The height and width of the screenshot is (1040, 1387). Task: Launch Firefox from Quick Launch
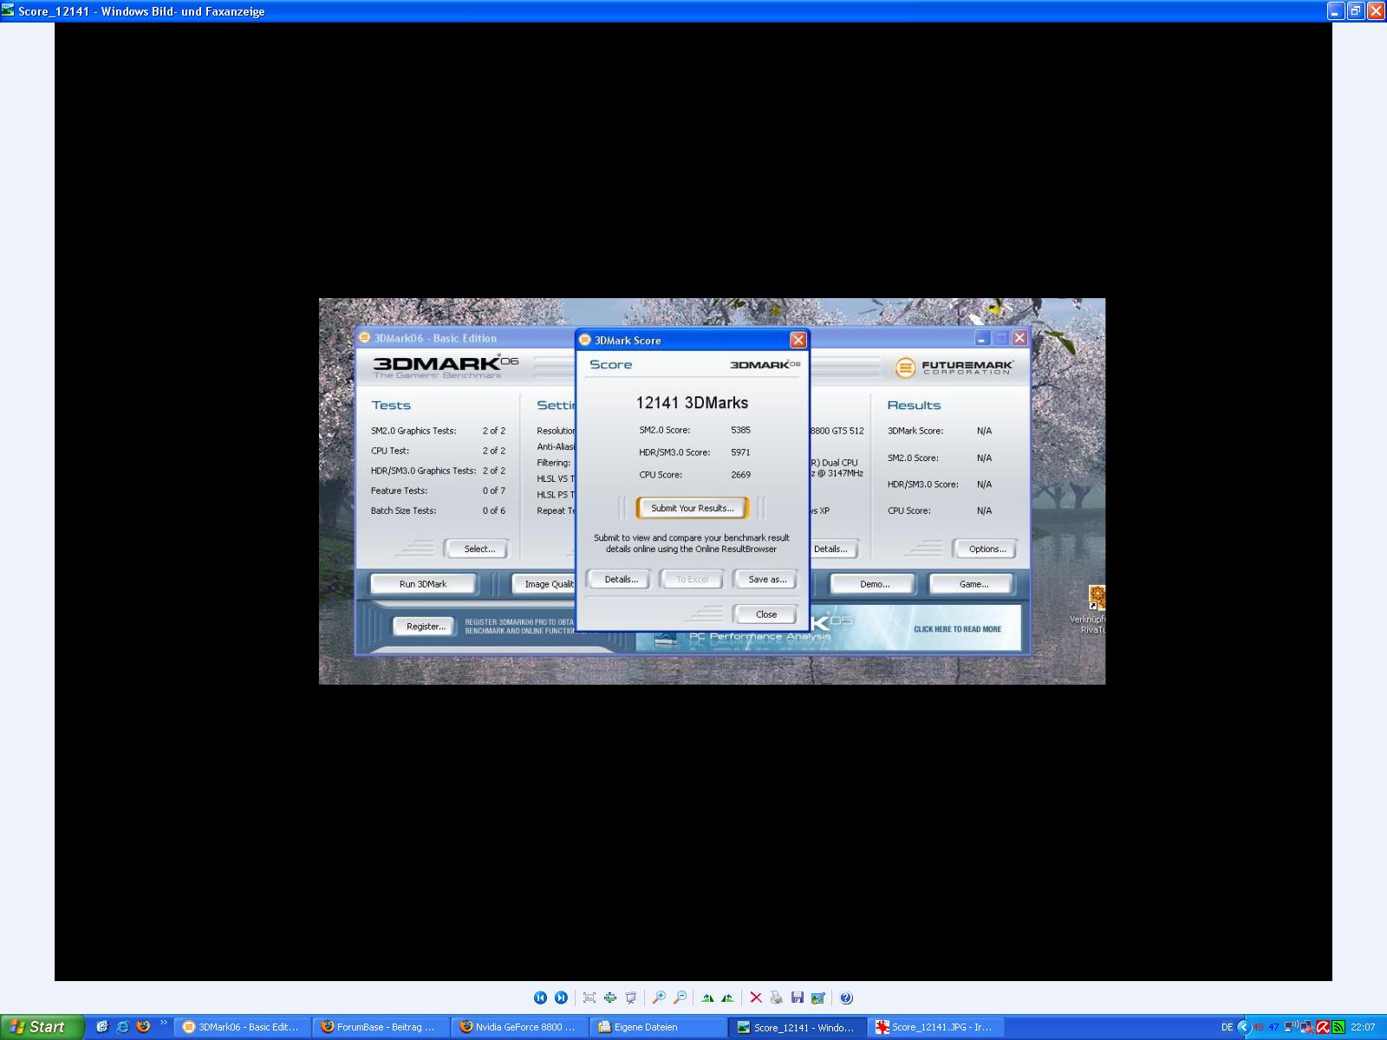(143, 1027)
